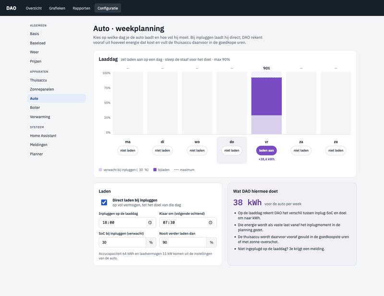Open Home Assistant settings in sidebar
The image size is (384, 296).
(x=56, y=136)
